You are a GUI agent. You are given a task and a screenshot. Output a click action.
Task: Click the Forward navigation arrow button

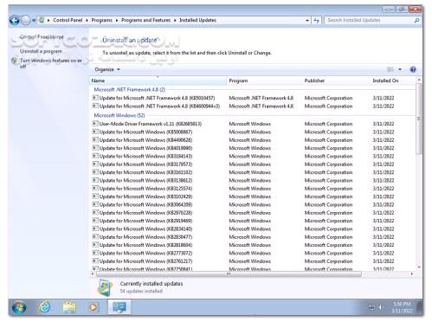(26, 20)
